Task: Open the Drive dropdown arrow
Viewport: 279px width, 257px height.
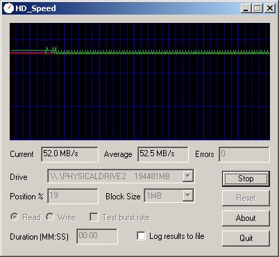Action: (x=188, y=176)
